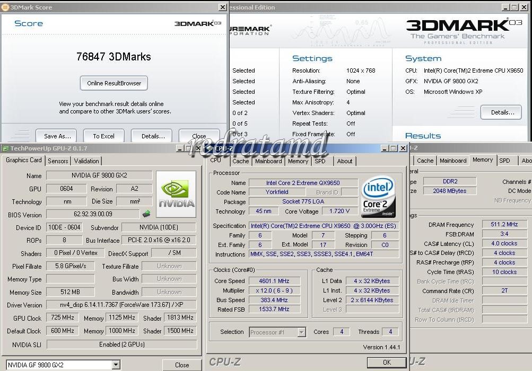This screenshot has height=371, width=532.
Task: Open About tab in front CPU-Z
Action: tap(344, 161)
